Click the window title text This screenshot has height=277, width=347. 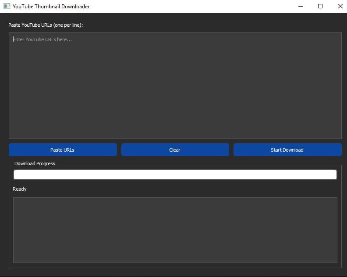point(51,7)
